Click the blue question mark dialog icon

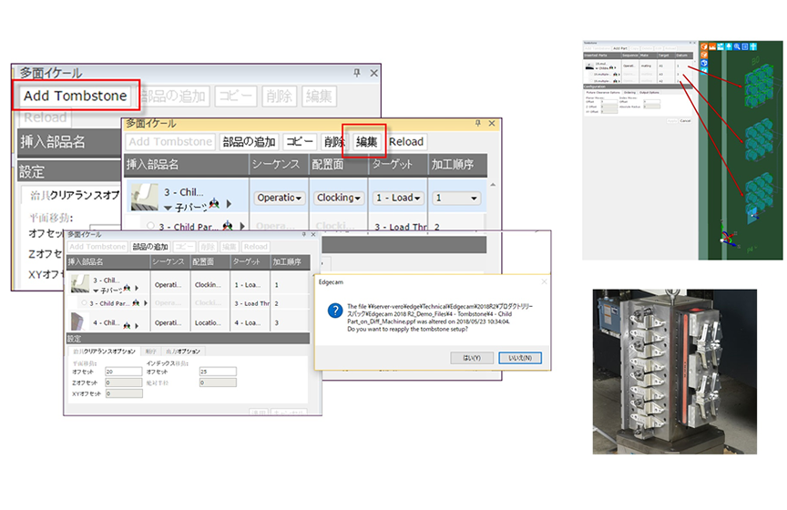334,311
